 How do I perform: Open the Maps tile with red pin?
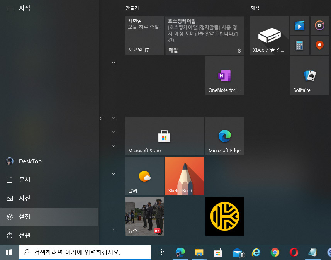pos(319,46)
